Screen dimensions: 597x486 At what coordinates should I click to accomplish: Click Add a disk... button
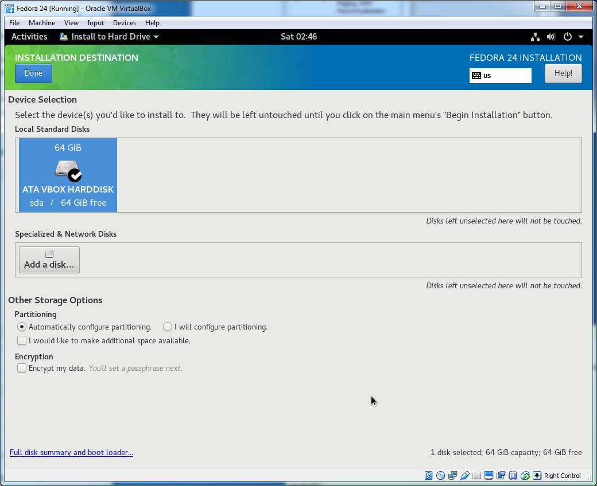click(x=49, y=260)
